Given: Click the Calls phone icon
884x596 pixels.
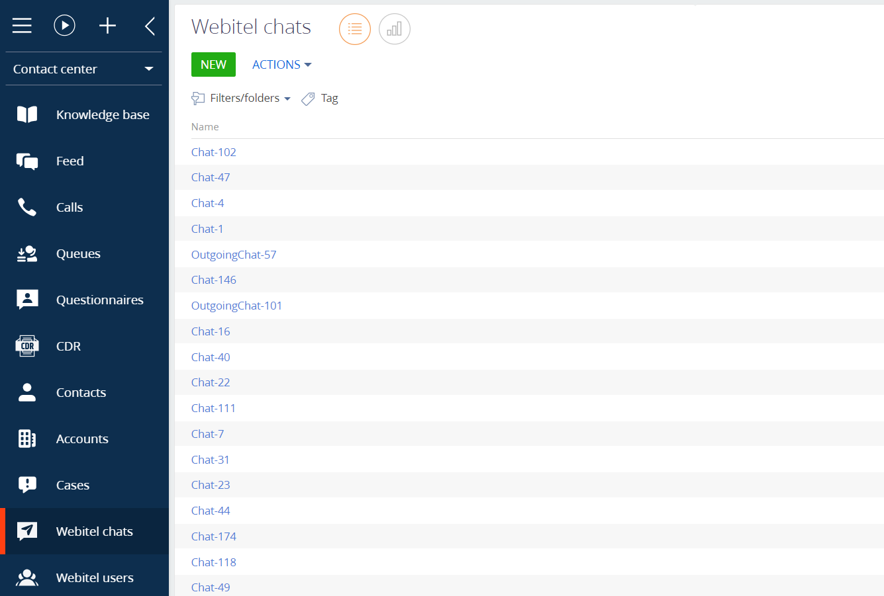Looking at the screenshot, I should (27, 207).
